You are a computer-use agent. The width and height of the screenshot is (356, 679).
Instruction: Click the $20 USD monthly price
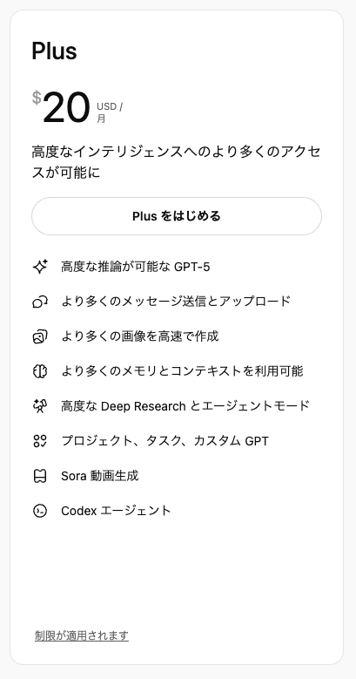coord(77,107)
